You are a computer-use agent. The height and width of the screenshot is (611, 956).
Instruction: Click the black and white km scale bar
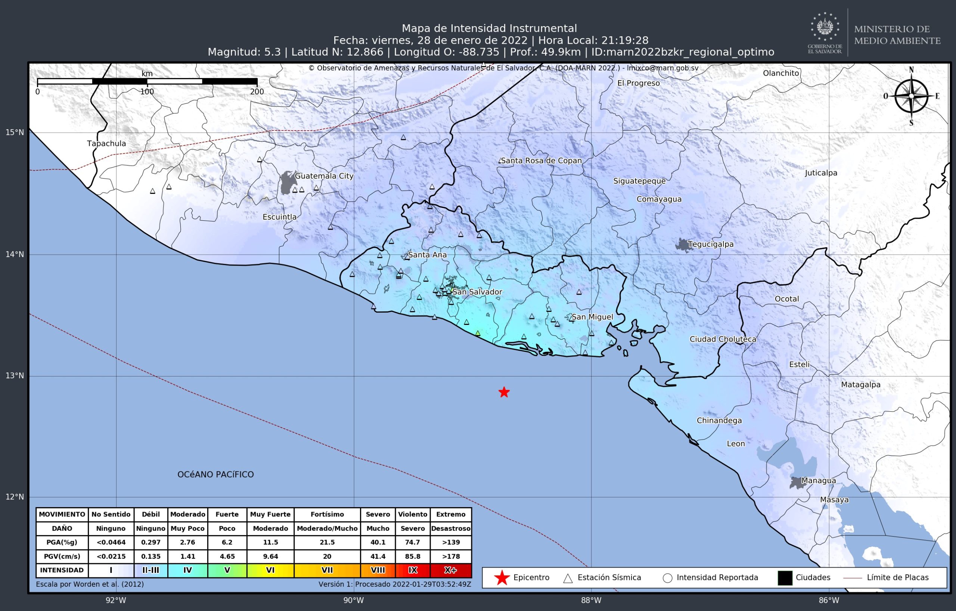tap(147, 81)
